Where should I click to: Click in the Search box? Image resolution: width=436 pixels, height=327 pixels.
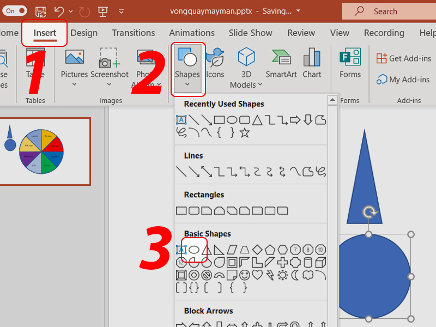pyautogui.click(x=387, y=11)
